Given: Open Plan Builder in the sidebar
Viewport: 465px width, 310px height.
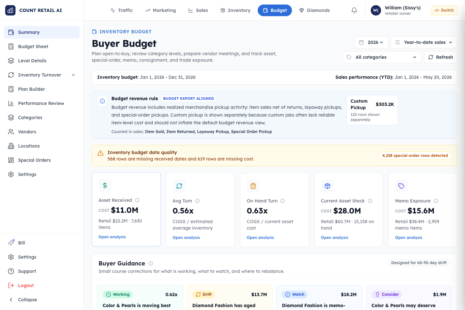Looking at the screenshot, I should [42, 89].
